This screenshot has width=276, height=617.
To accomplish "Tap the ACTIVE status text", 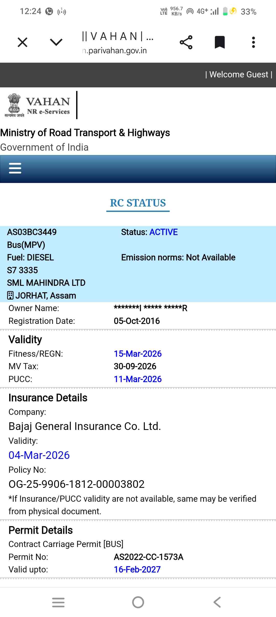I will (164, 232).
